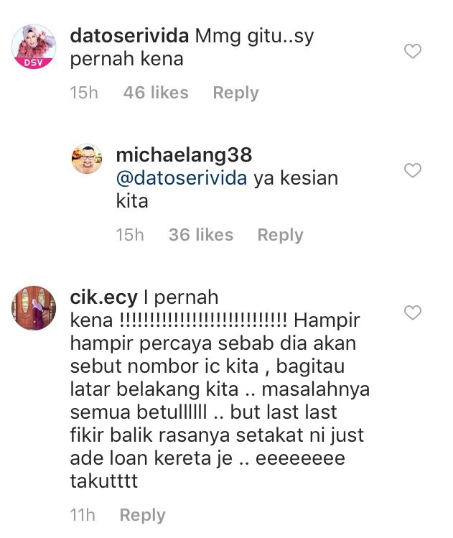
Task: Visit the cik.ecy username link
Action: coord(103,297)
